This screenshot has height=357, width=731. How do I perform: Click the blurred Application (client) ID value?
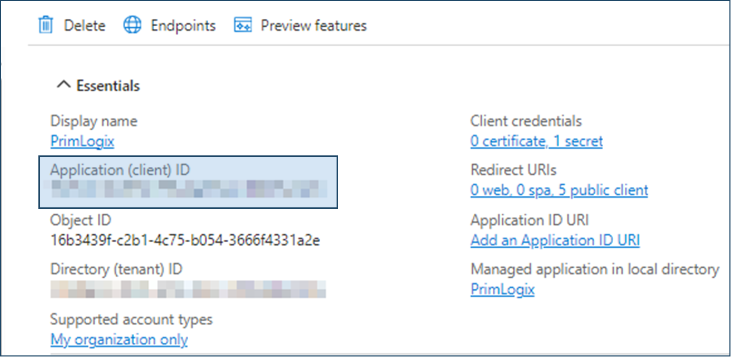(188, 188)
